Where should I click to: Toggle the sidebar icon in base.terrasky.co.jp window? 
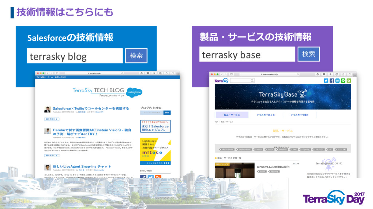231,74
